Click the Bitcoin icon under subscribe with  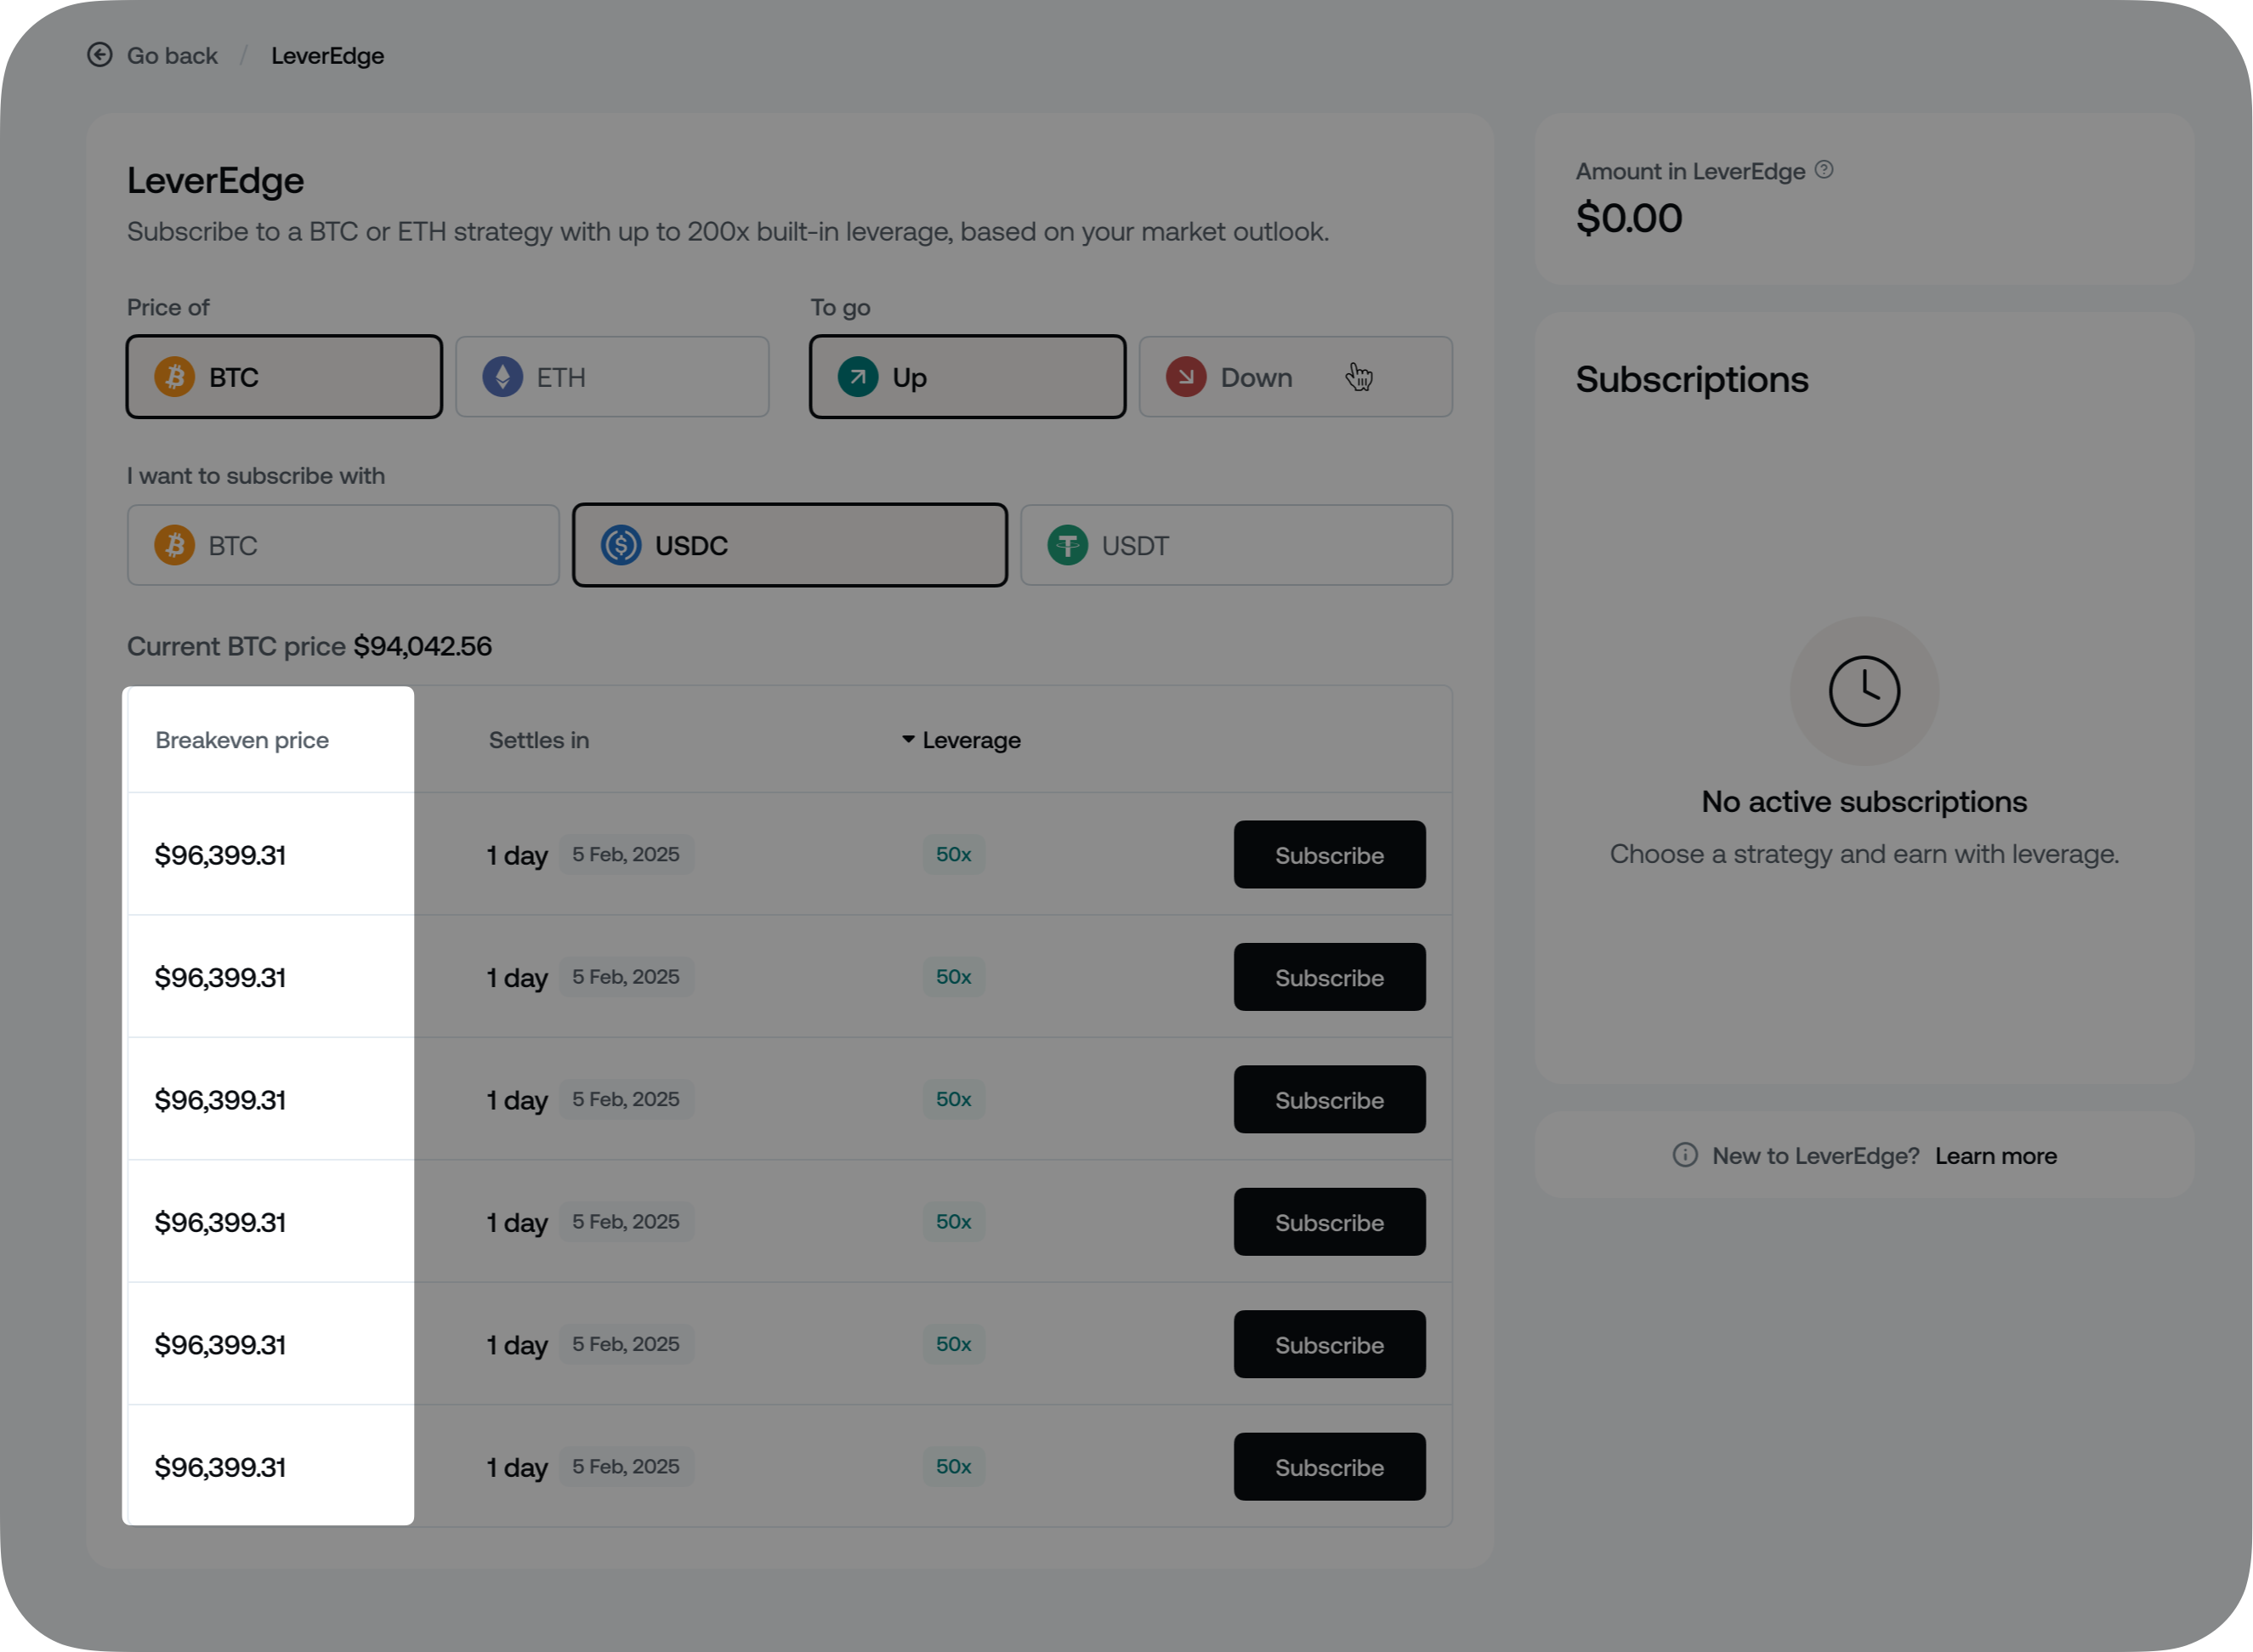175,546
